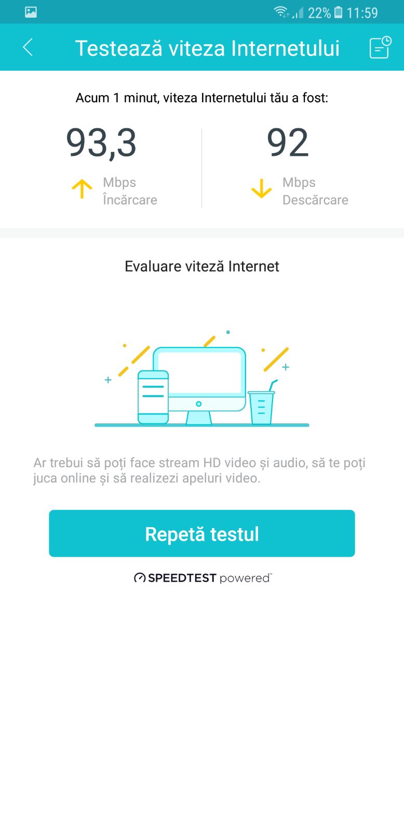Tap the image notification icon
Image resolution: width=404 pixels, height=831 pixels.
[x=31, y=12]
